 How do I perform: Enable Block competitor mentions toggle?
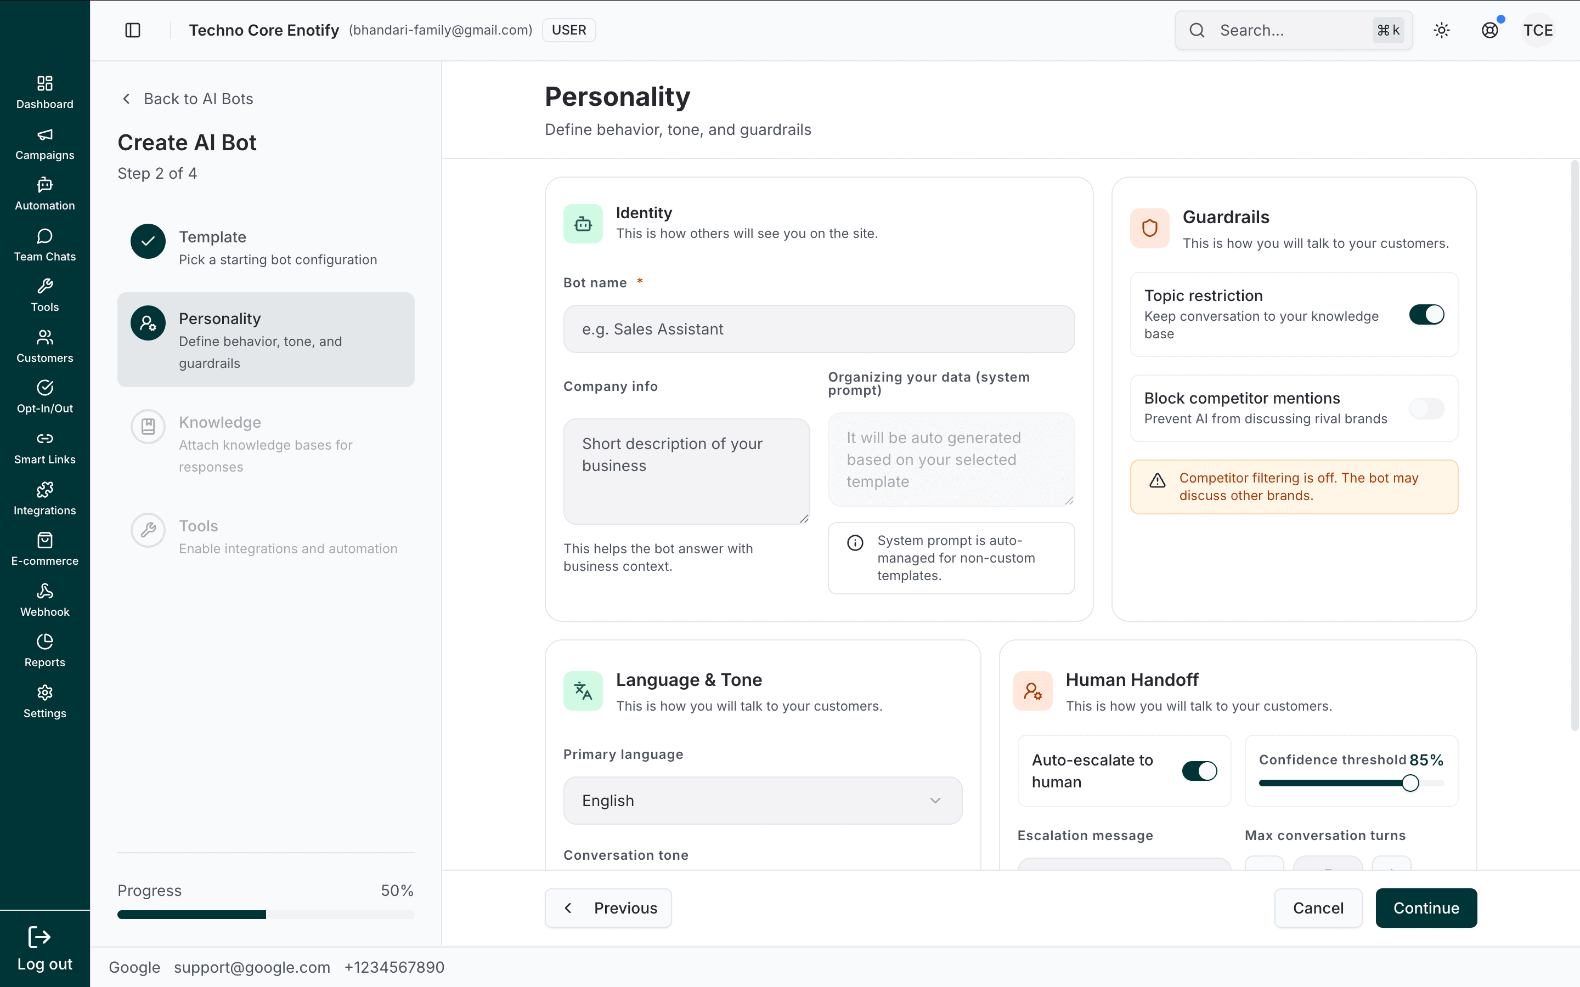pos(1426,409)
